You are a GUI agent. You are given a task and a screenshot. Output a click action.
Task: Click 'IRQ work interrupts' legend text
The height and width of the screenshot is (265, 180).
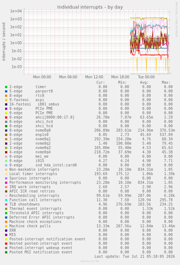(30, 187)
